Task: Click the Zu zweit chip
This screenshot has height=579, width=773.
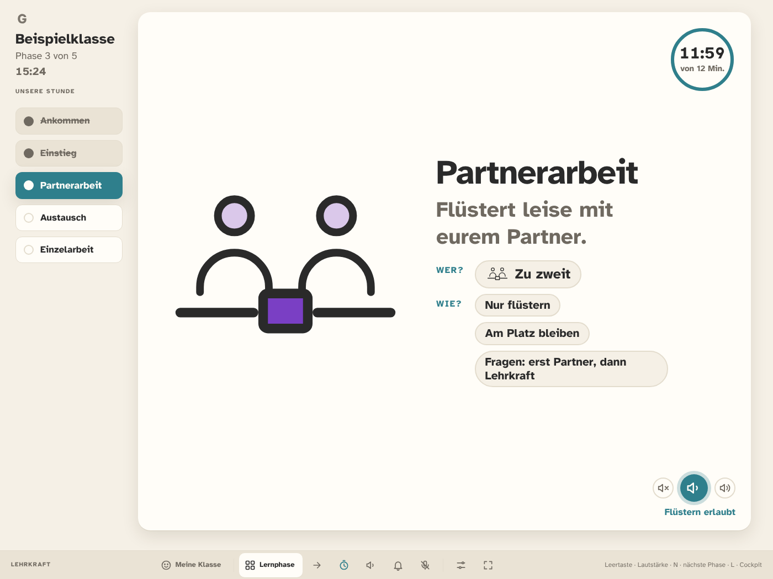Action: [528, 274]
